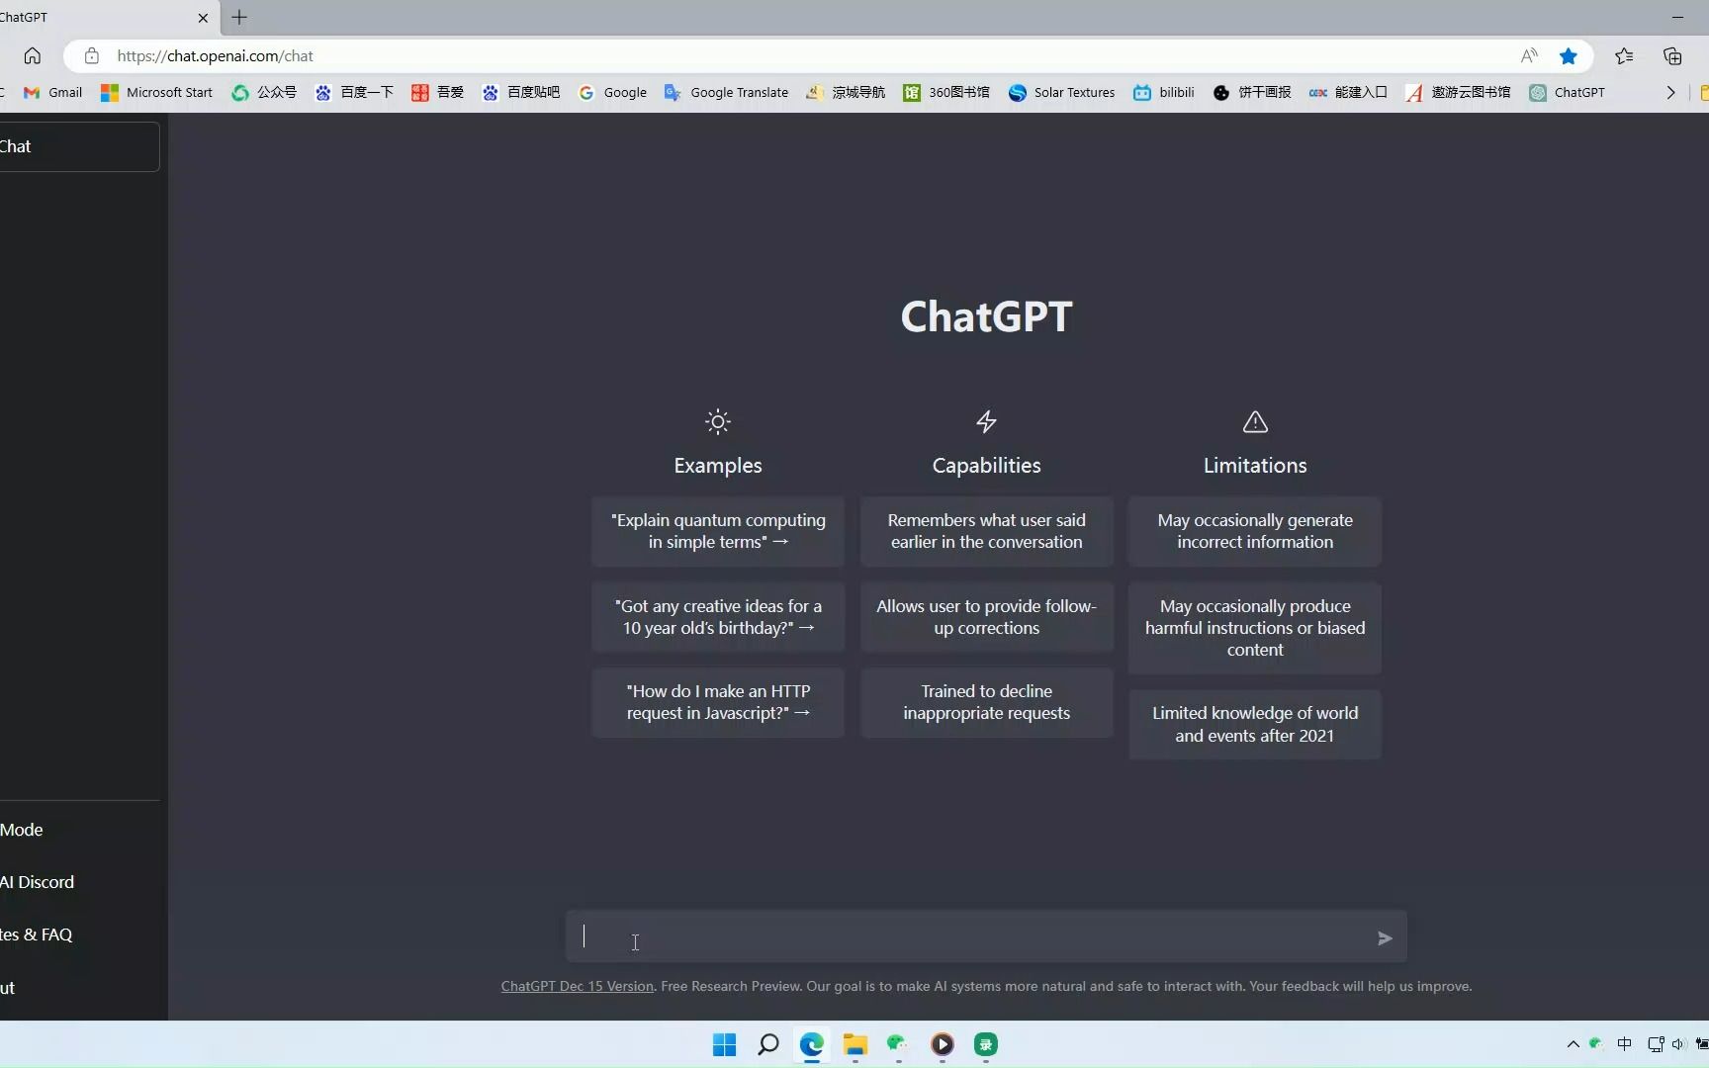Open the 吾爱 bookmark

pyautogui.click(x=437, y=92)
